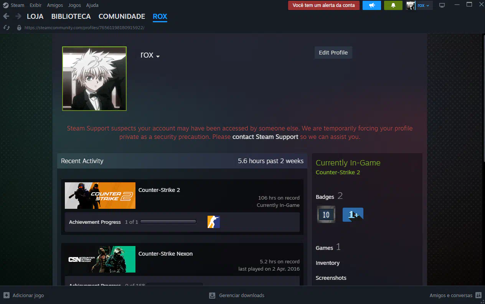This screenshot has height=304, width=485.
Task: Click Counter-Strike 2 under the Currently In-Game heading
Action: tap(338, 172)
